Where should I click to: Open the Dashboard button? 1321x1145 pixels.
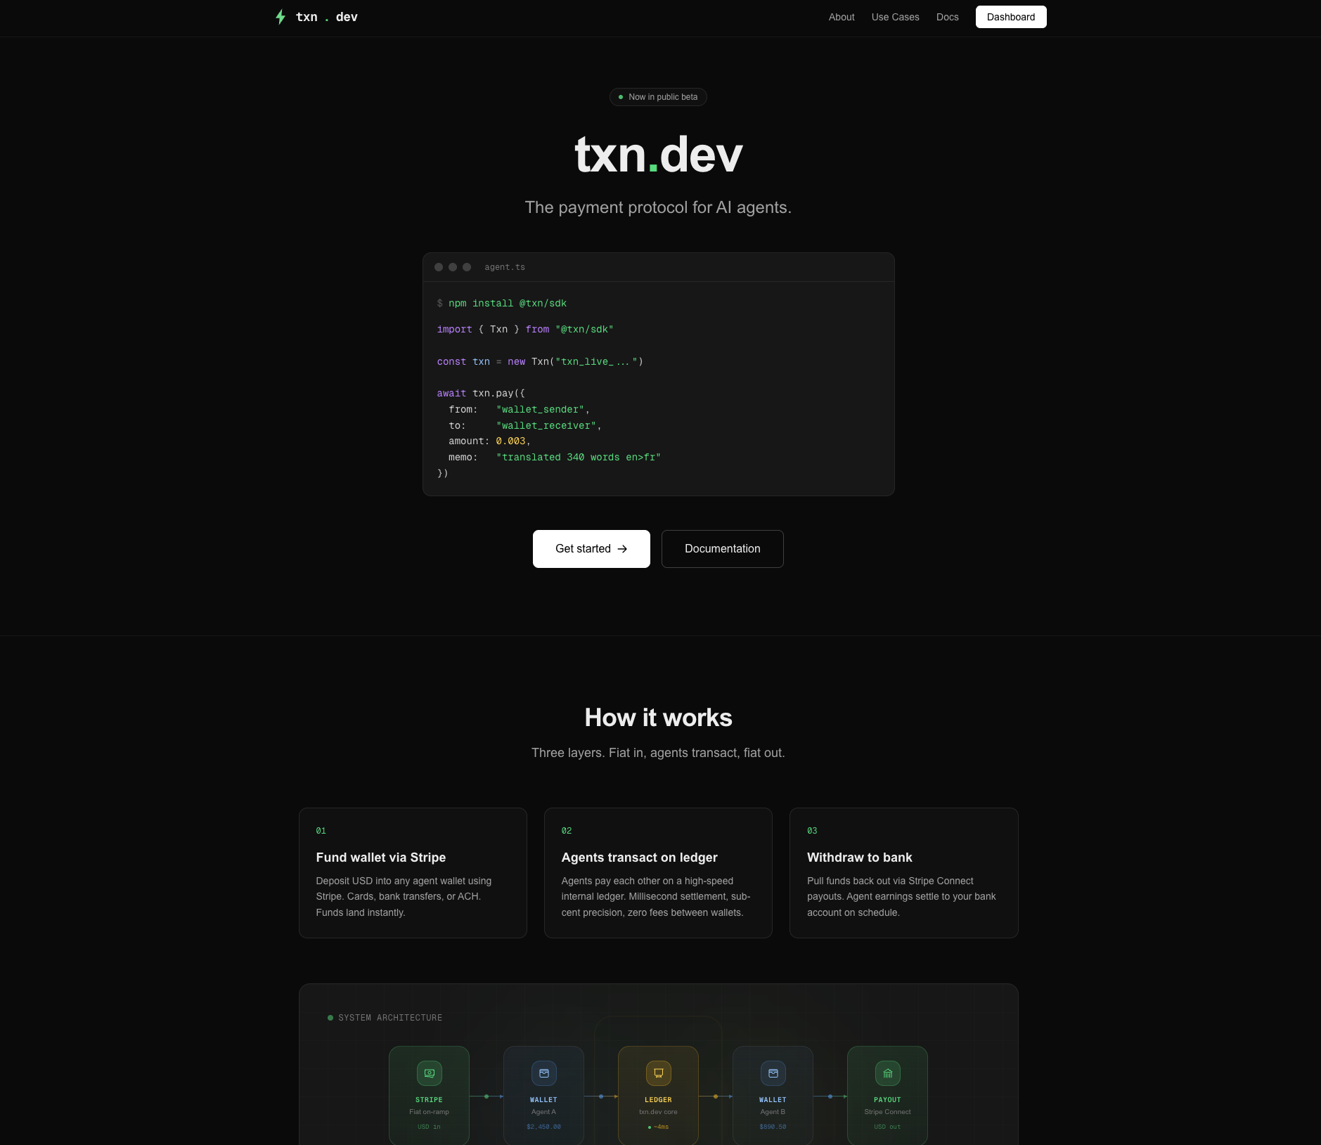pyautogui.click(x=1010, y=17)
